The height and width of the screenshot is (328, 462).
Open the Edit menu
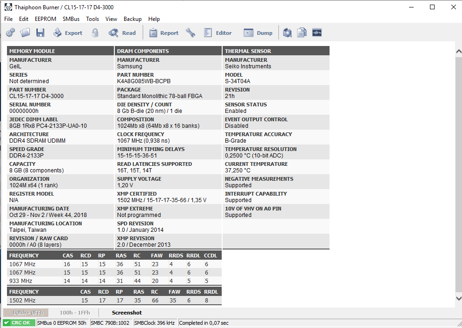pos(24,19)
